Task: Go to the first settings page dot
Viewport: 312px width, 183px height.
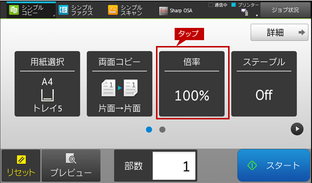Action: coord(149,130)
